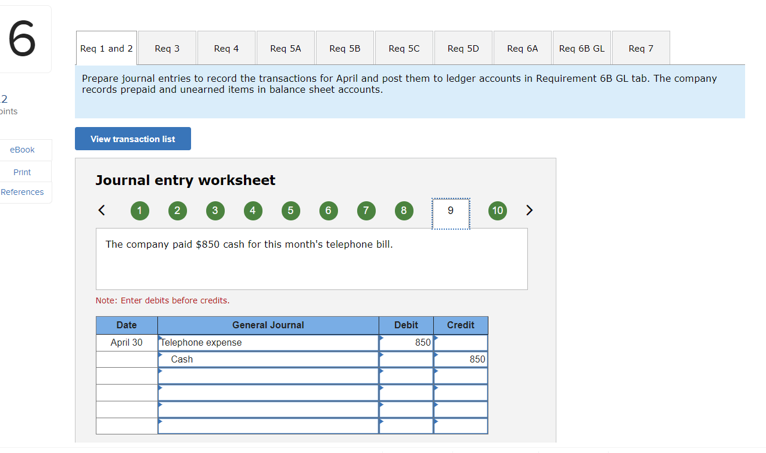766x453 pixels.
Task: Go to journal entry 8
Action: coord(404,211)
